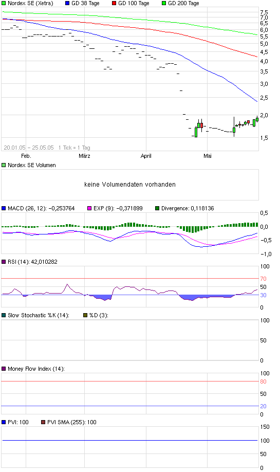Click the 'Feb.' month axis label

[x=26, y=156]
